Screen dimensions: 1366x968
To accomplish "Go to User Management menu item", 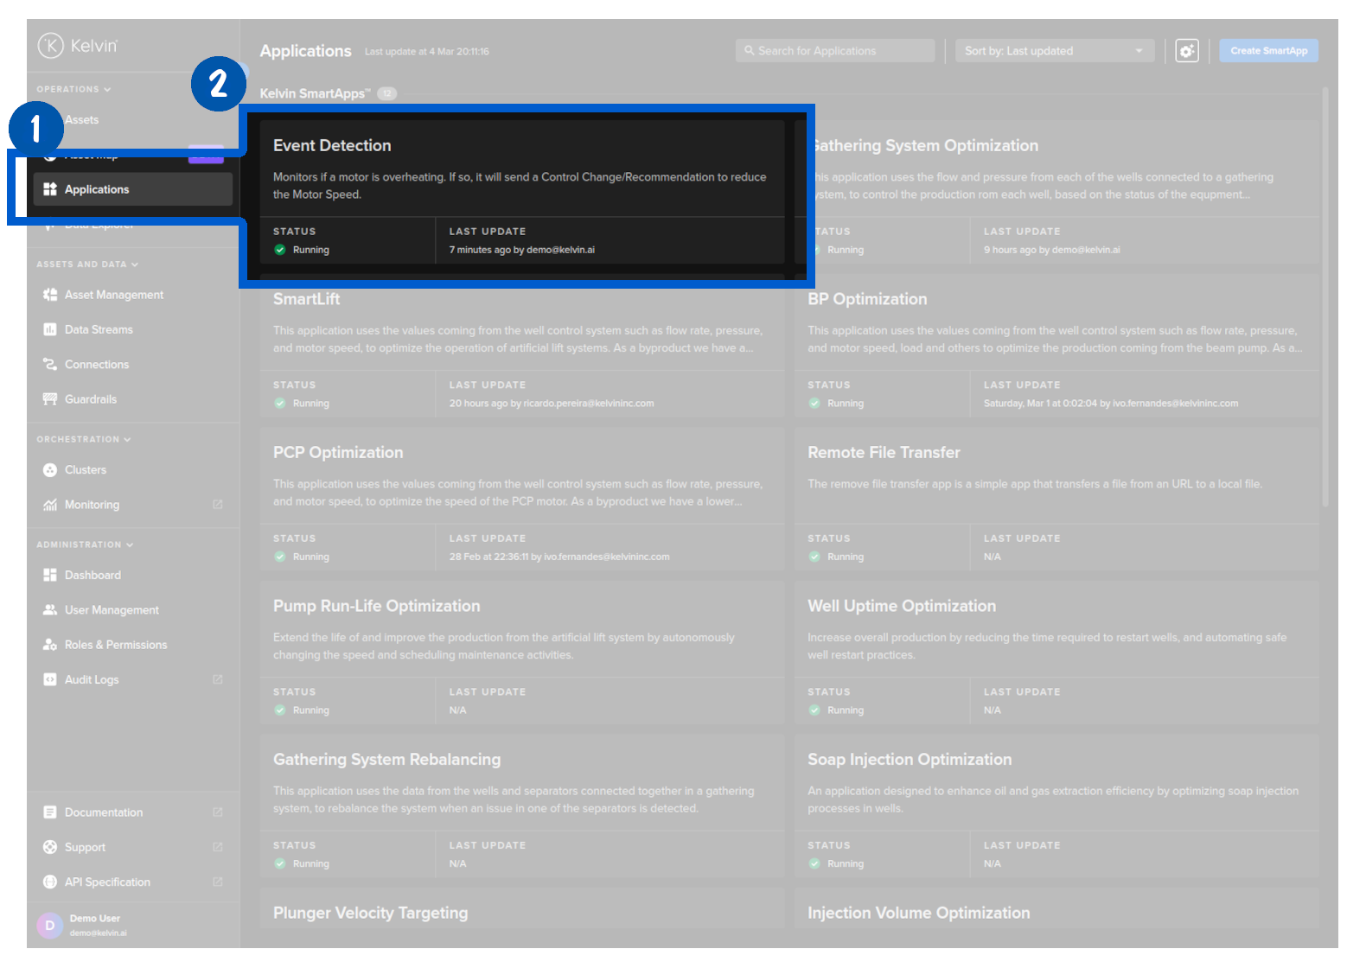I will 112,610.
